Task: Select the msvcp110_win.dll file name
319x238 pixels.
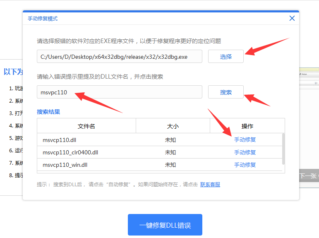Action: click(65, 165)
